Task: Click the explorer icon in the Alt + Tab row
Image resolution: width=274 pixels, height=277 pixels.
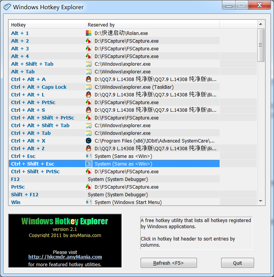Action: pyautogui.click(x=89, y=71)
